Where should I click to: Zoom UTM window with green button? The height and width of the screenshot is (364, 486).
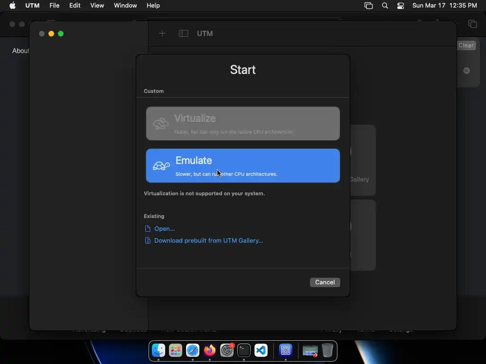[61, 34]
